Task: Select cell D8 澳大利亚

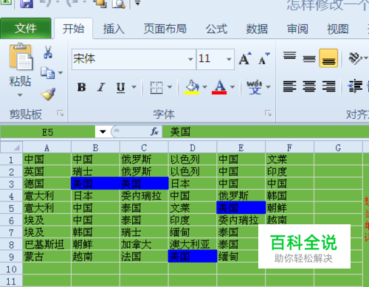Action: click(x=193, y=244)
